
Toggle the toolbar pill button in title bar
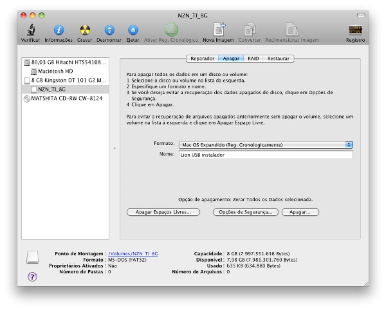point(361,15)
